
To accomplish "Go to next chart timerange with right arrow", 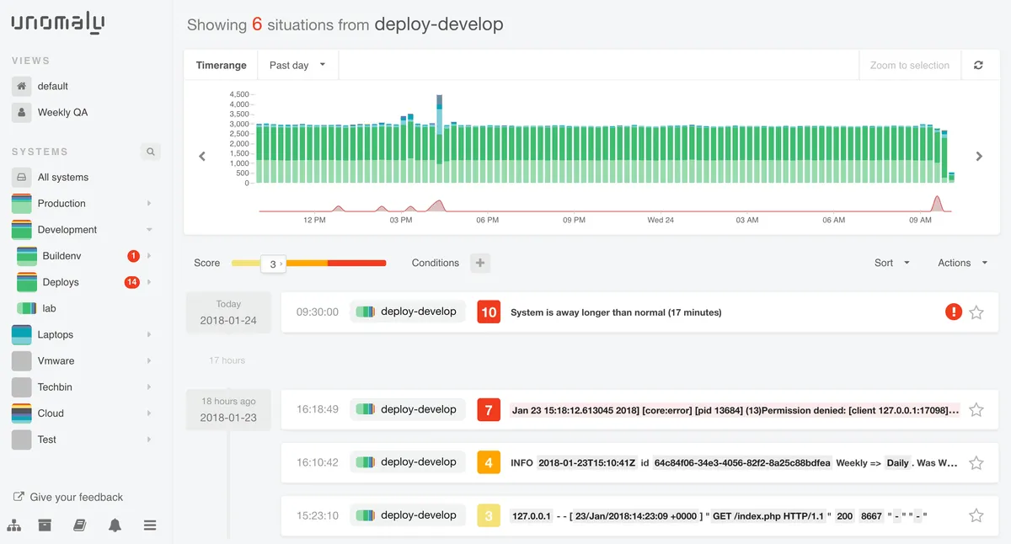I will pyautogui.click(x=979, y=156).
